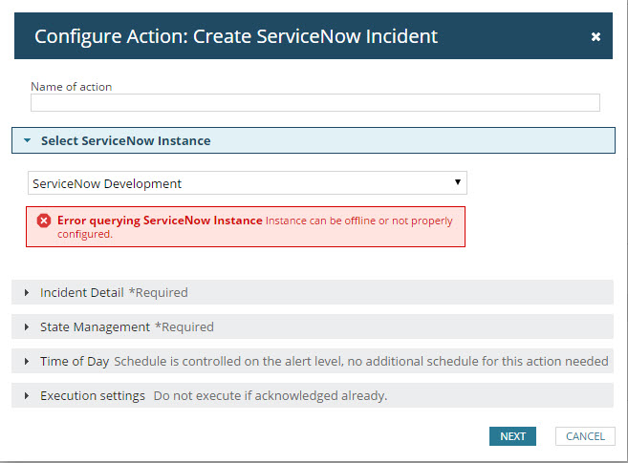Viewport: 628px width, 463px height.
Task: Open the ServiceNow Development instance dropdown
Action: (x=248, y=183)
